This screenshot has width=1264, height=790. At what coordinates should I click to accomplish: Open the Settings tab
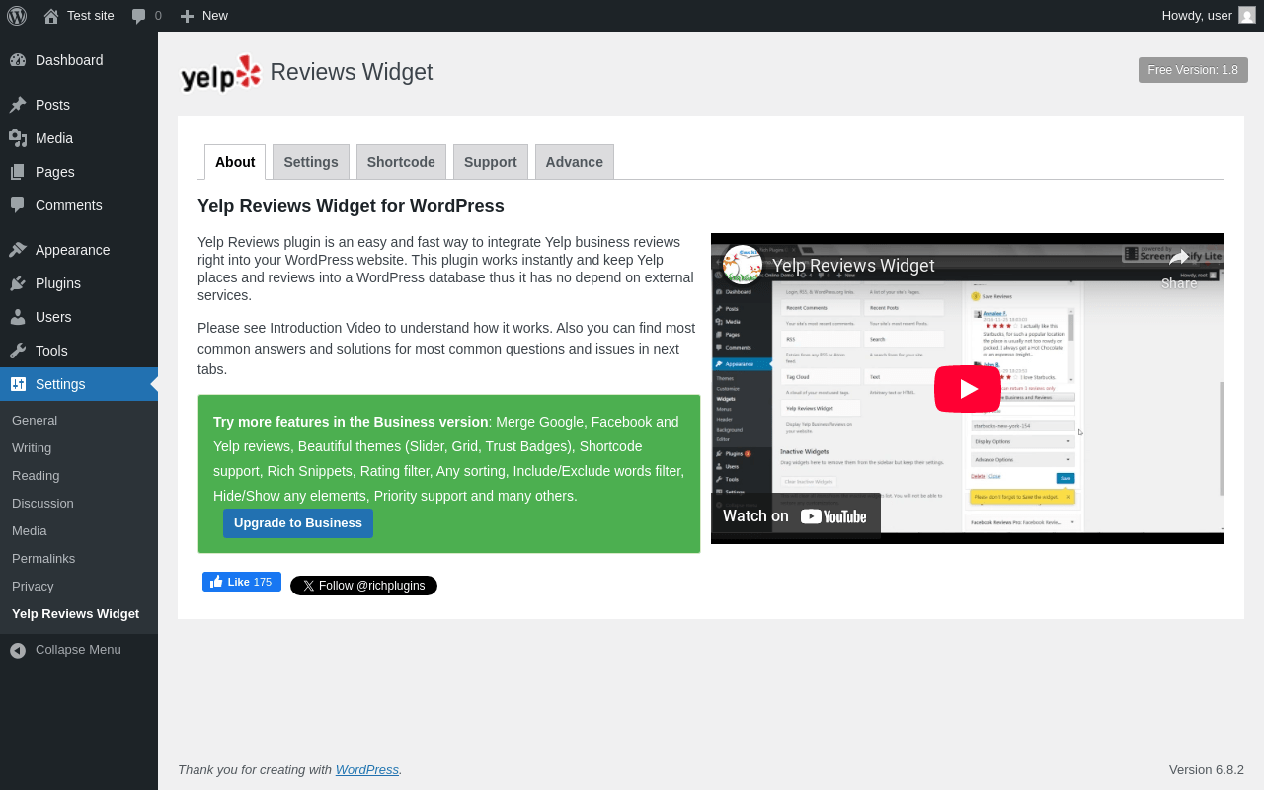311,162
